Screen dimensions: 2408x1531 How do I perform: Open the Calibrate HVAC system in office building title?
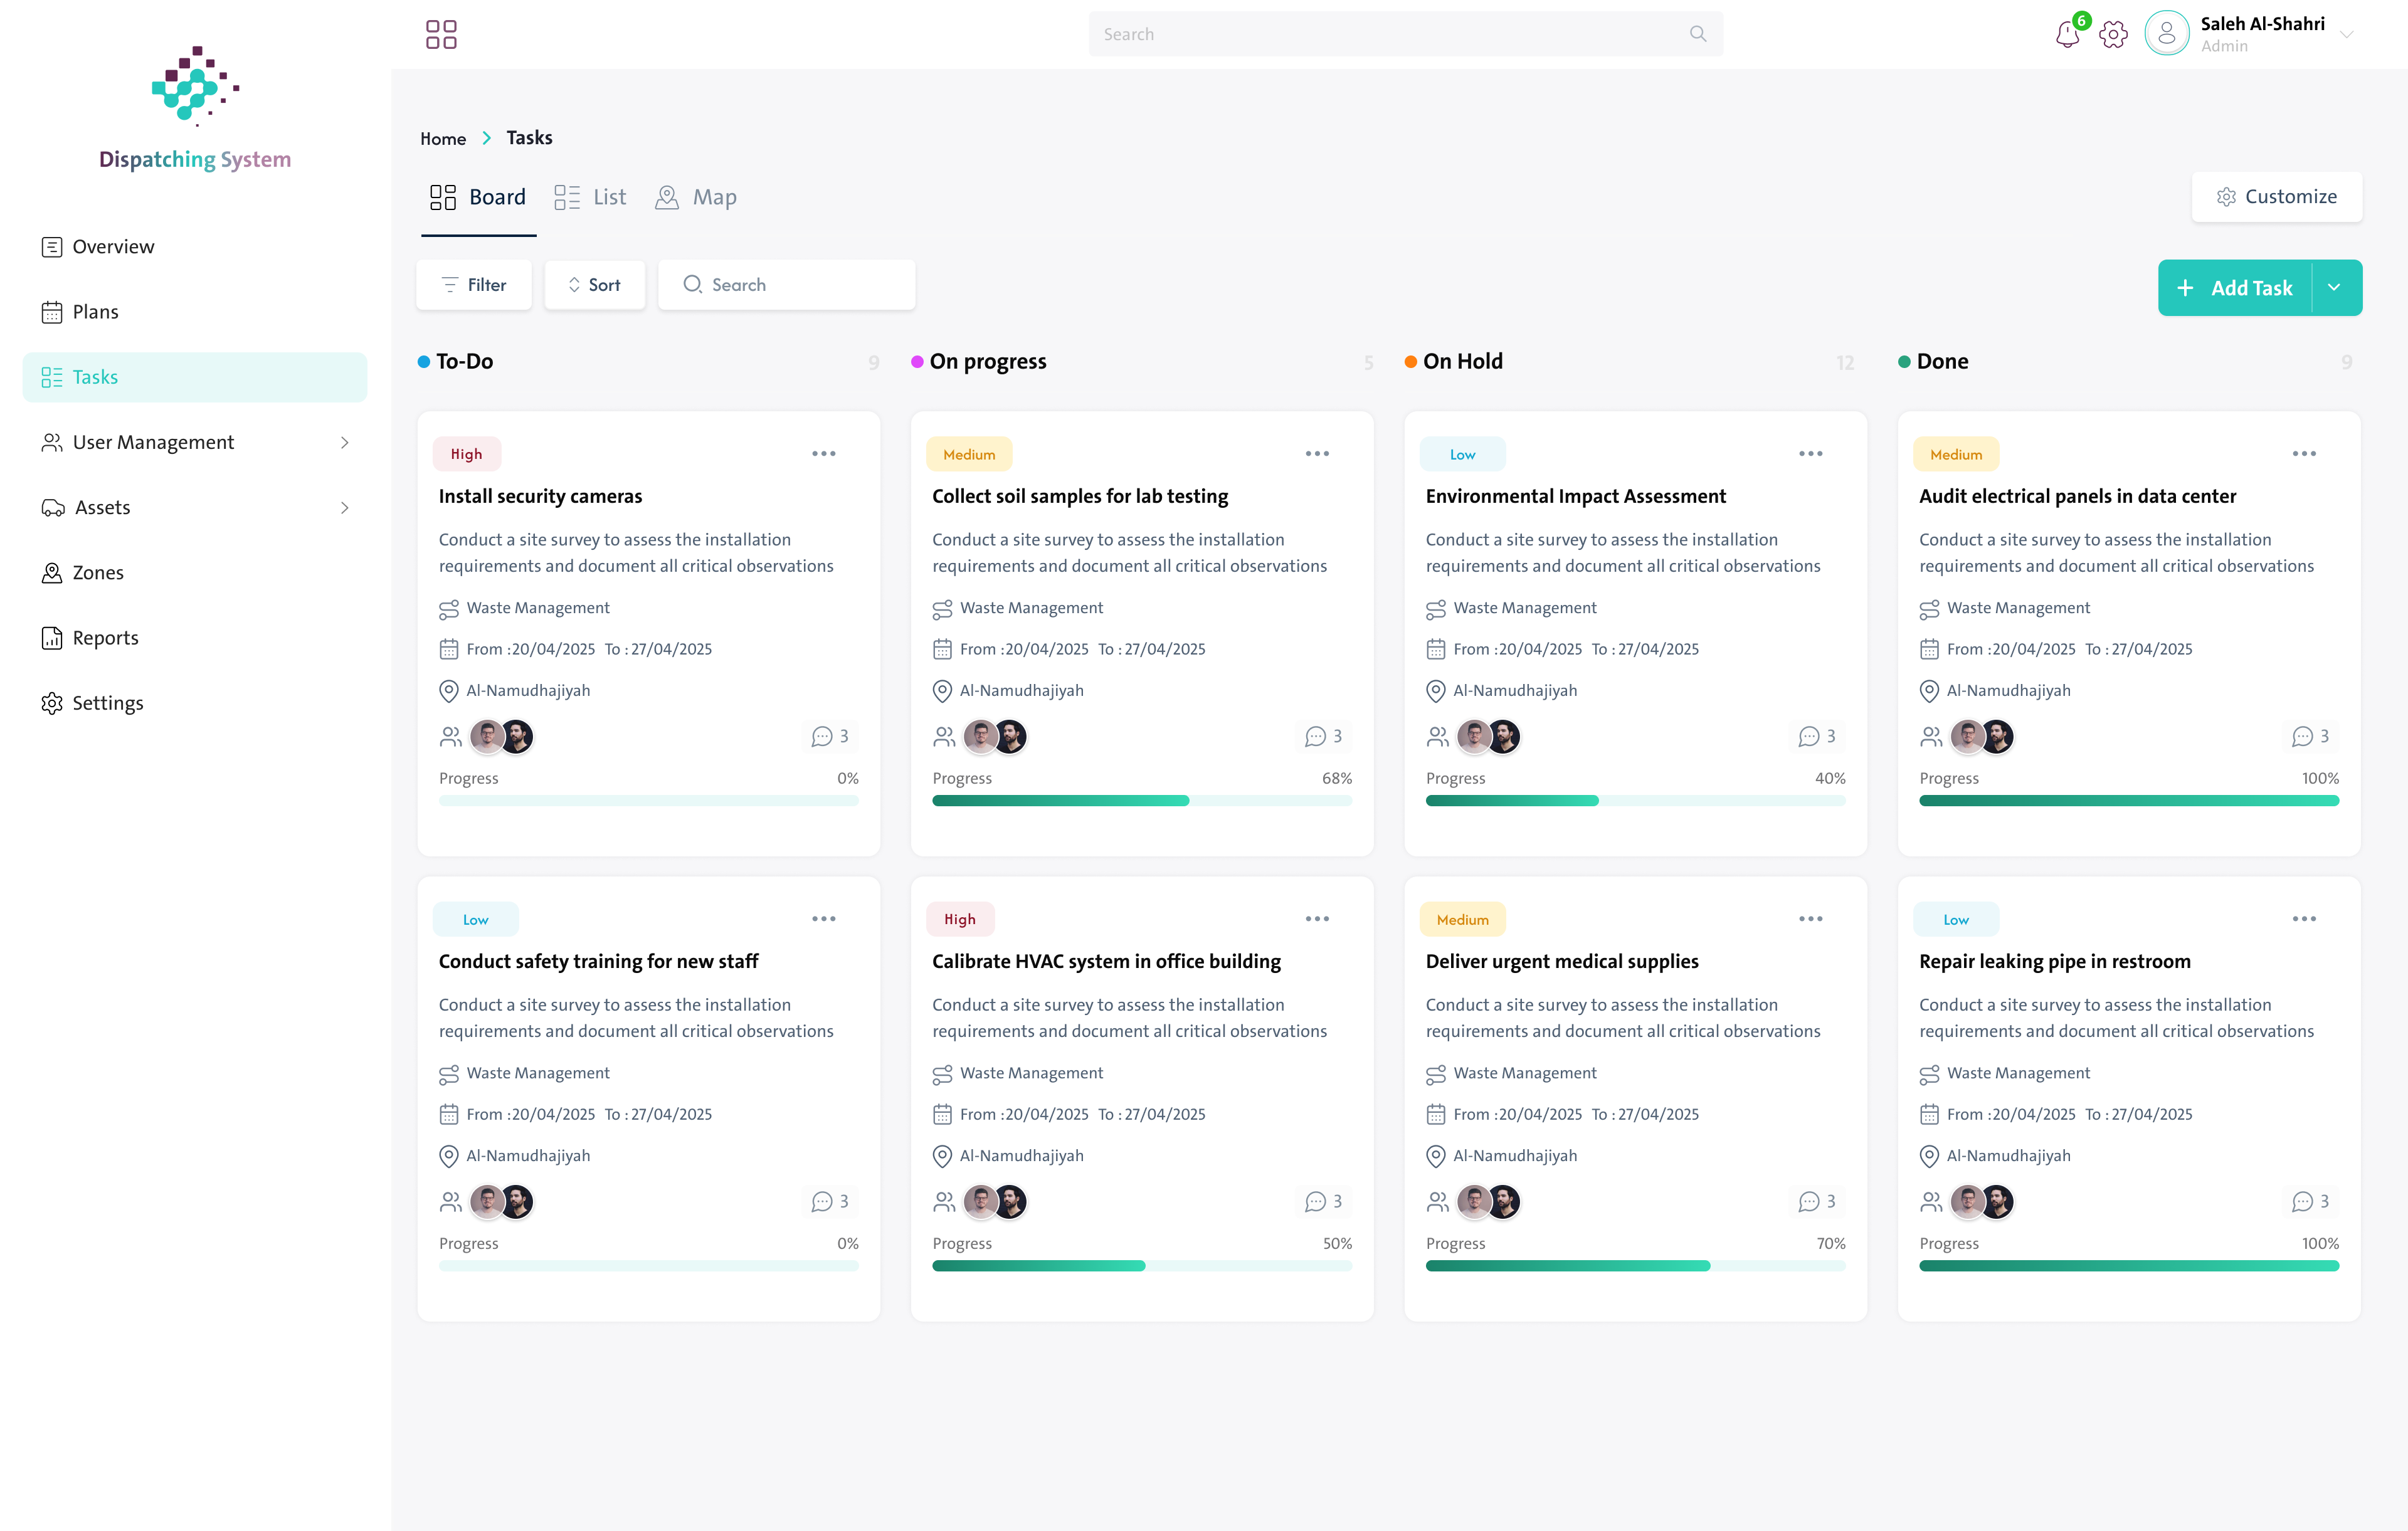point(1106,961)
